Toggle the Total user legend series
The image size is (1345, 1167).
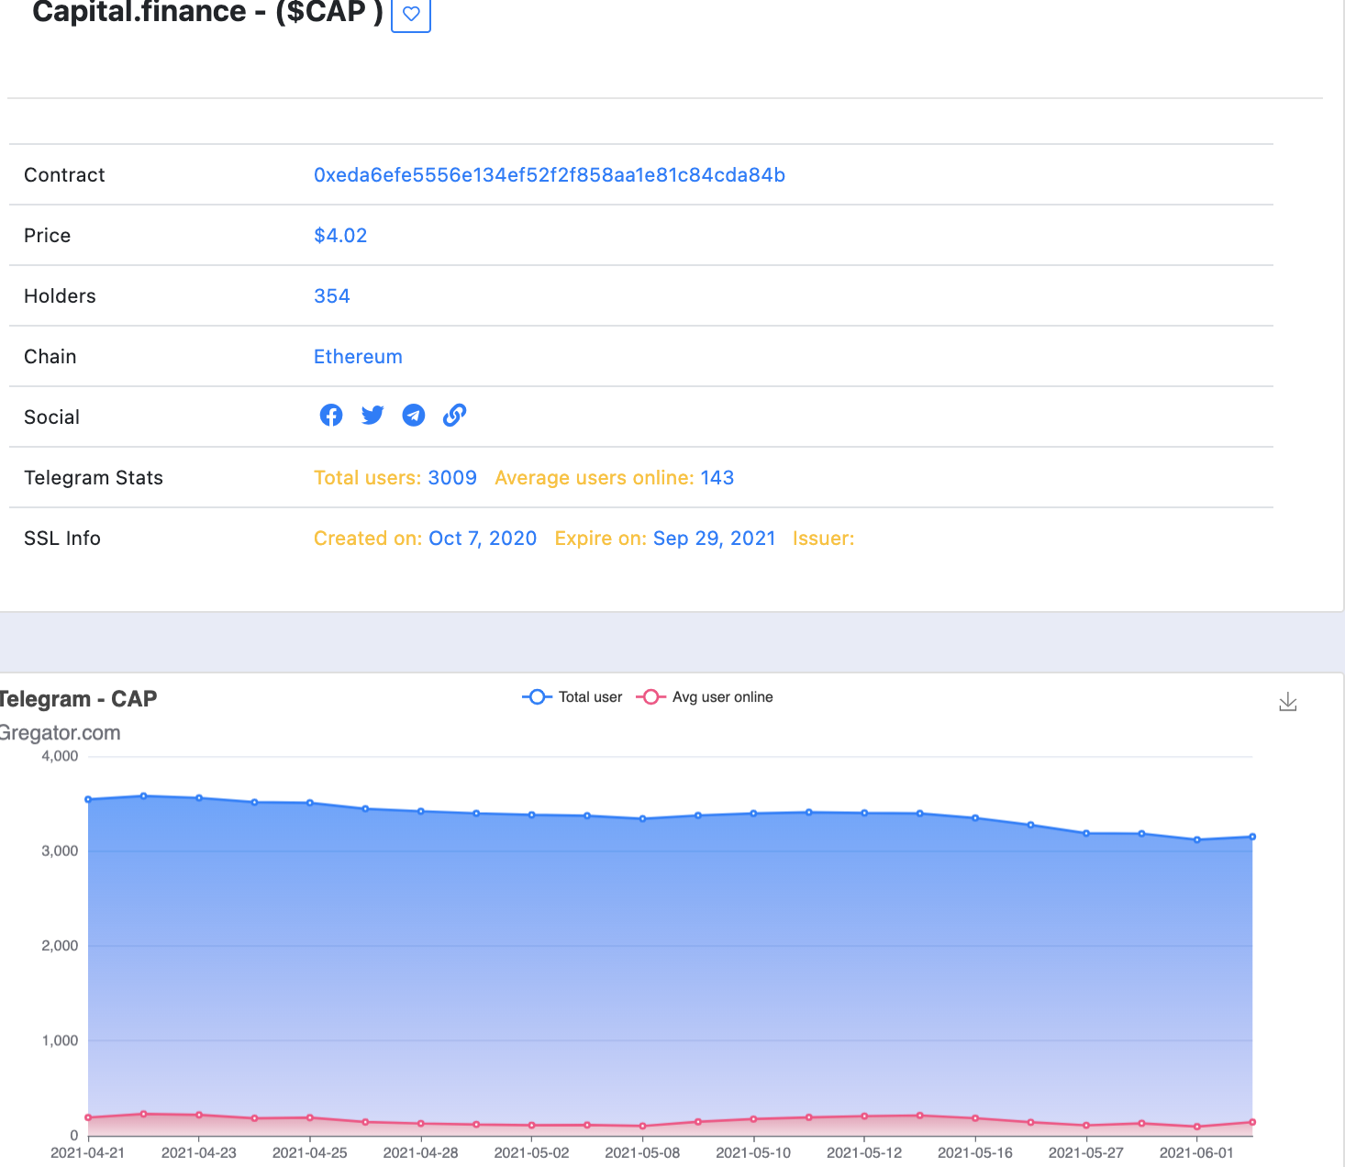point(572,697)
